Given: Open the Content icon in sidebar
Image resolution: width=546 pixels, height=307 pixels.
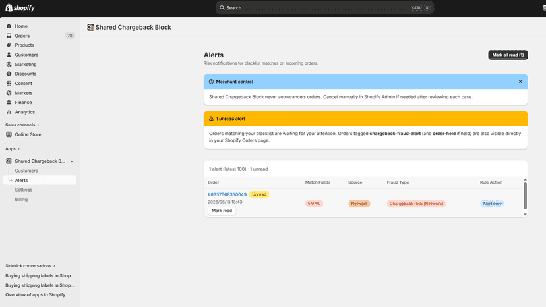Looking at the screenshot, I should (x=9, y=84).
